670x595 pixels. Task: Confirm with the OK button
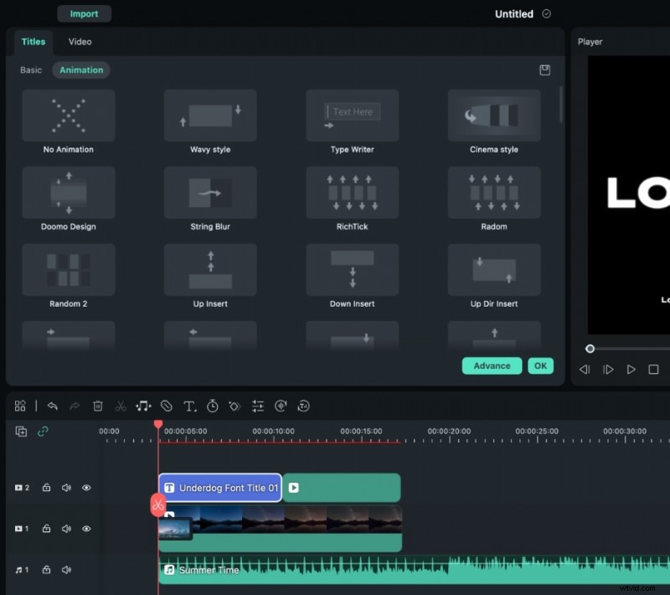[x=540, y=365]
